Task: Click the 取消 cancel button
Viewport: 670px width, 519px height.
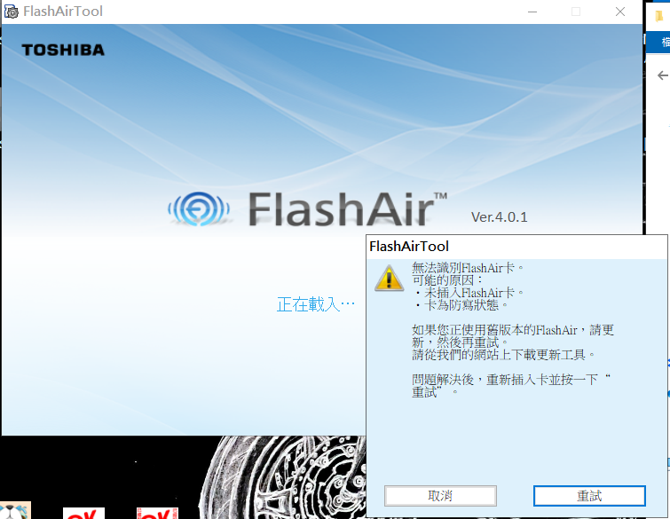Action: 440,496
